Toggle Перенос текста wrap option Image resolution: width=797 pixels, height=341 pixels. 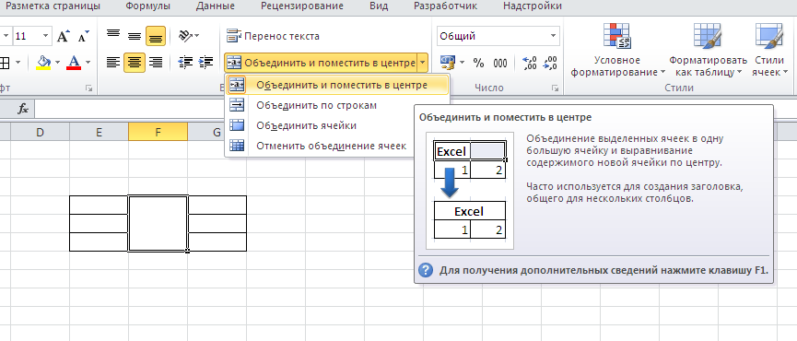pyautogui.click(x=273, y=36)
